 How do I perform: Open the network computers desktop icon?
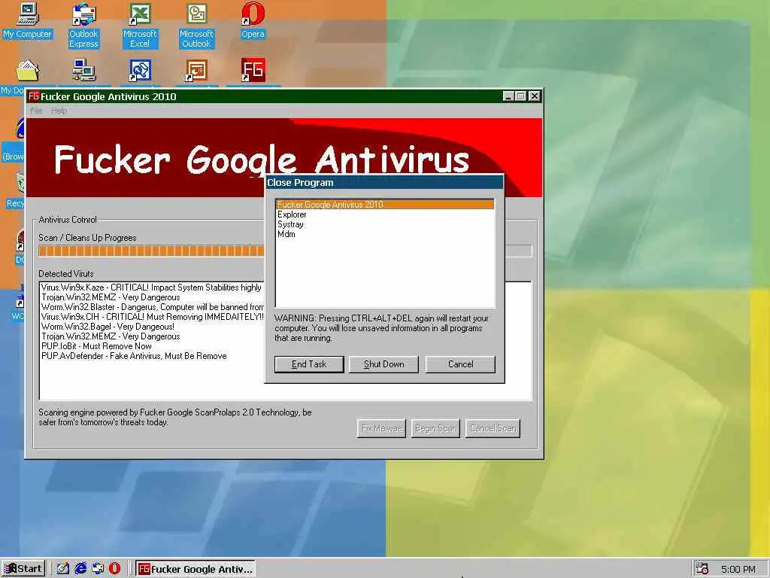84,71
